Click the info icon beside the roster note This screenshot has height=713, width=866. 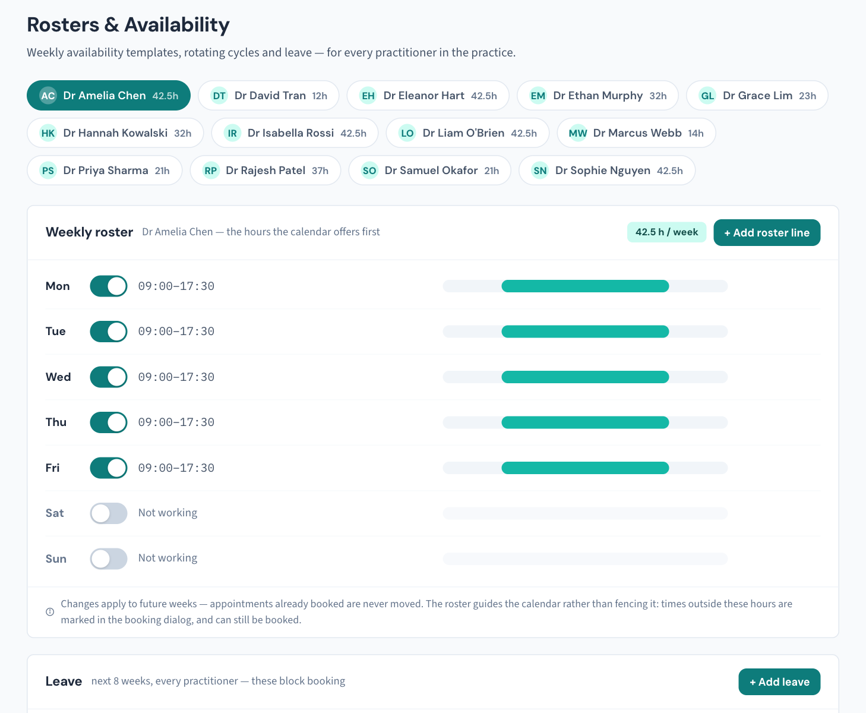pyautogui.click(x=50, y=612)
